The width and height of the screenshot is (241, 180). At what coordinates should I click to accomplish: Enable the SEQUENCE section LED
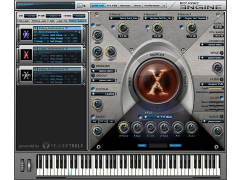[x=93, y=66]
